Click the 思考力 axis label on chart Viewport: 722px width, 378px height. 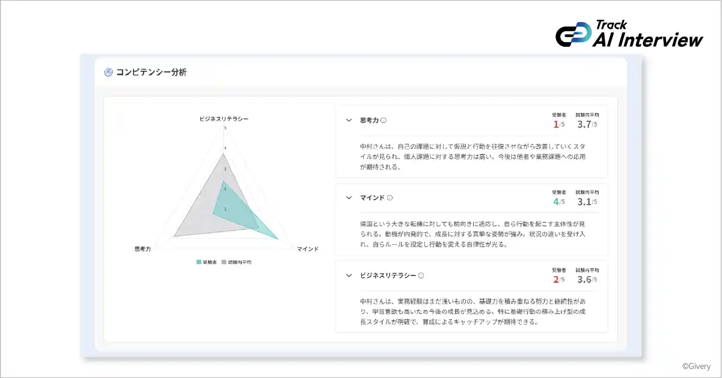(142, 248)
